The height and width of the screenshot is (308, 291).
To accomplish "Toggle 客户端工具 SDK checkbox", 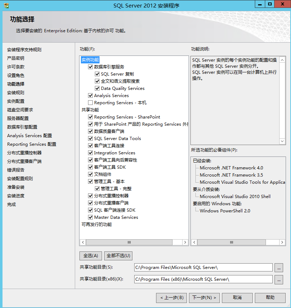I will tap(90, 167).
